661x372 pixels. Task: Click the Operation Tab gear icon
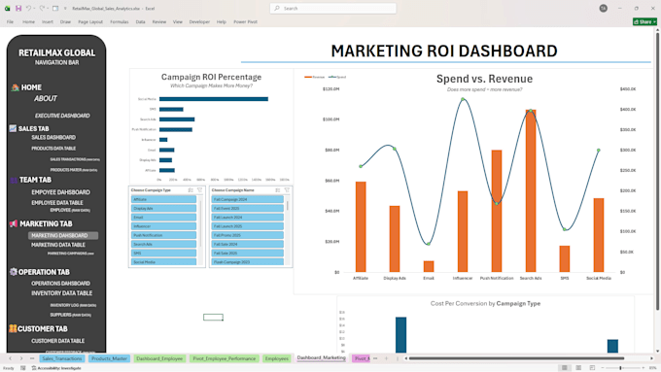click(x=13, y=272)
